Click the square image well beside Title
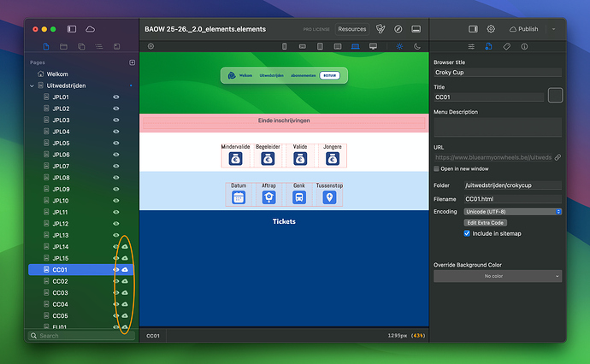Screen dimensions: 590x364 click(x=555, y=95)
